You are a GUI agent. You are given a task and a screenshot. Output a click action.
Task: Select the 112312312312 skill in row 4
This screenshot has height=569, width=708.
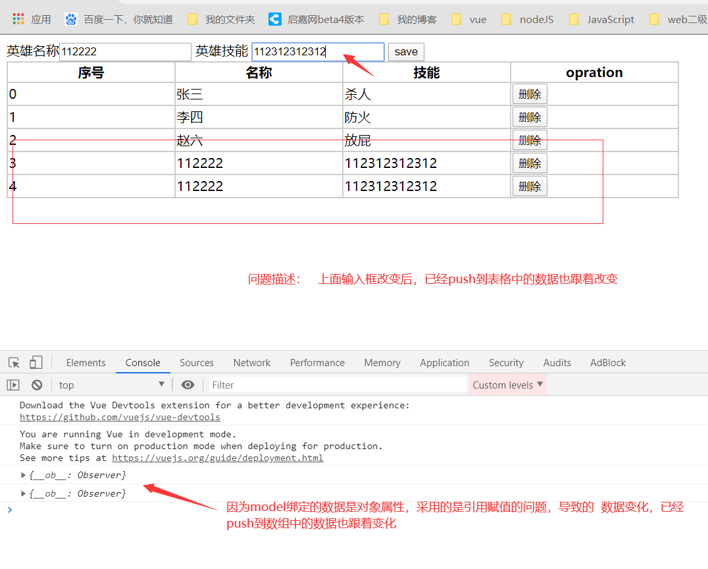pos(426,186)
